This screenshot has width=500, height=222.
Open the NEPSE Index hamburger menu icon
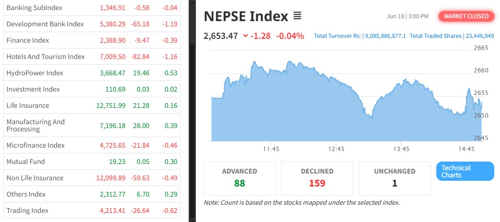[297, 16]
